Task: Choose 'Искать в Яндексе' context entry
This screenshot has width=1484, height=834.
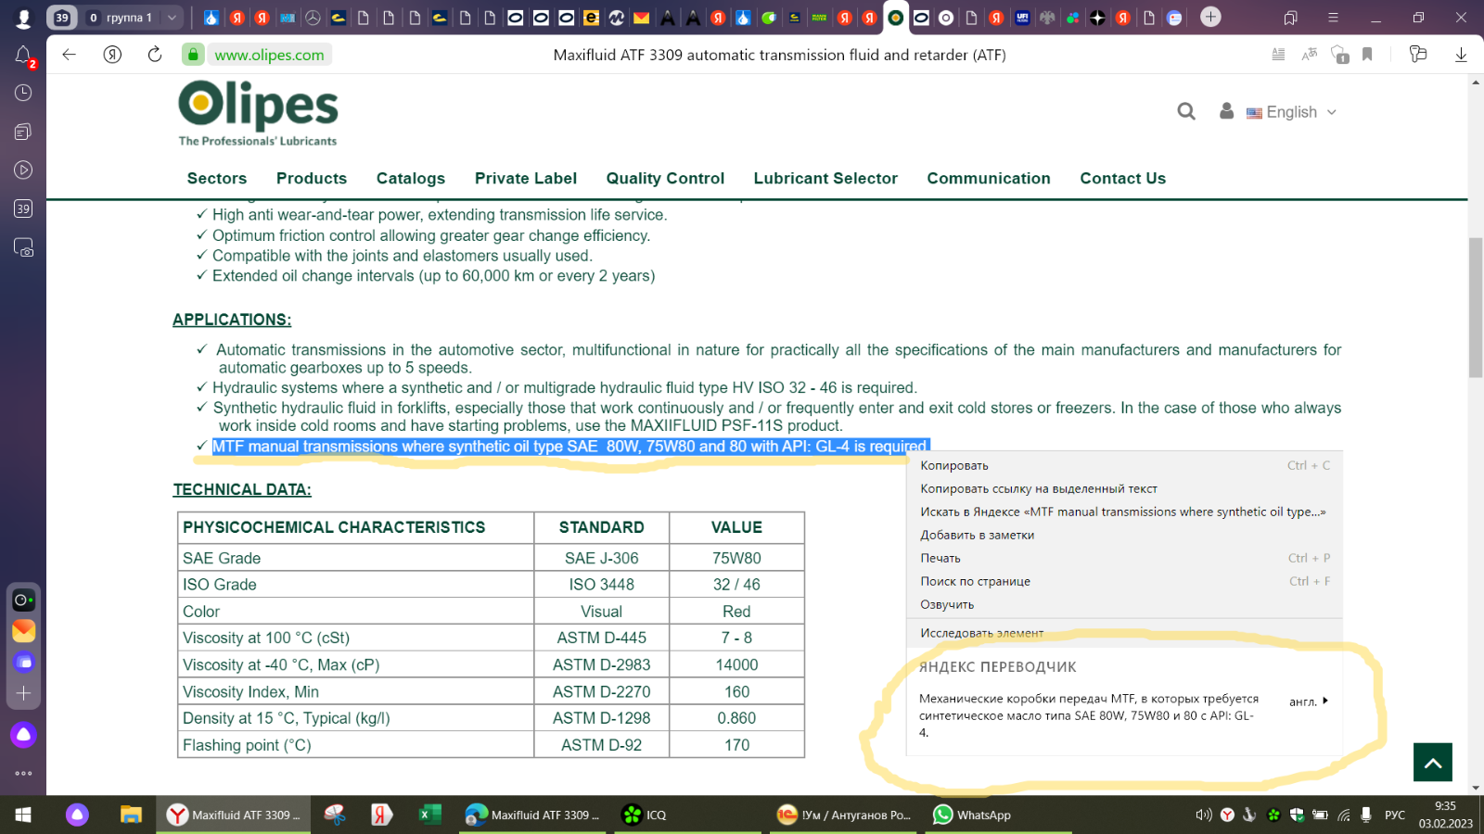Action: pos(1124,512)
